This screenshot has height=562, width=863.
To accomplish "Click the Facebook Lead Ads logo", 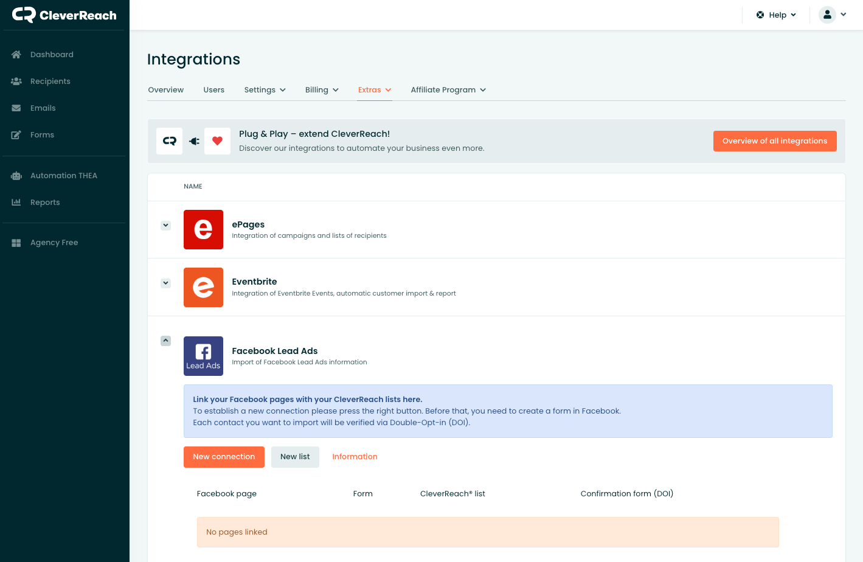I will tap(203, 356).
